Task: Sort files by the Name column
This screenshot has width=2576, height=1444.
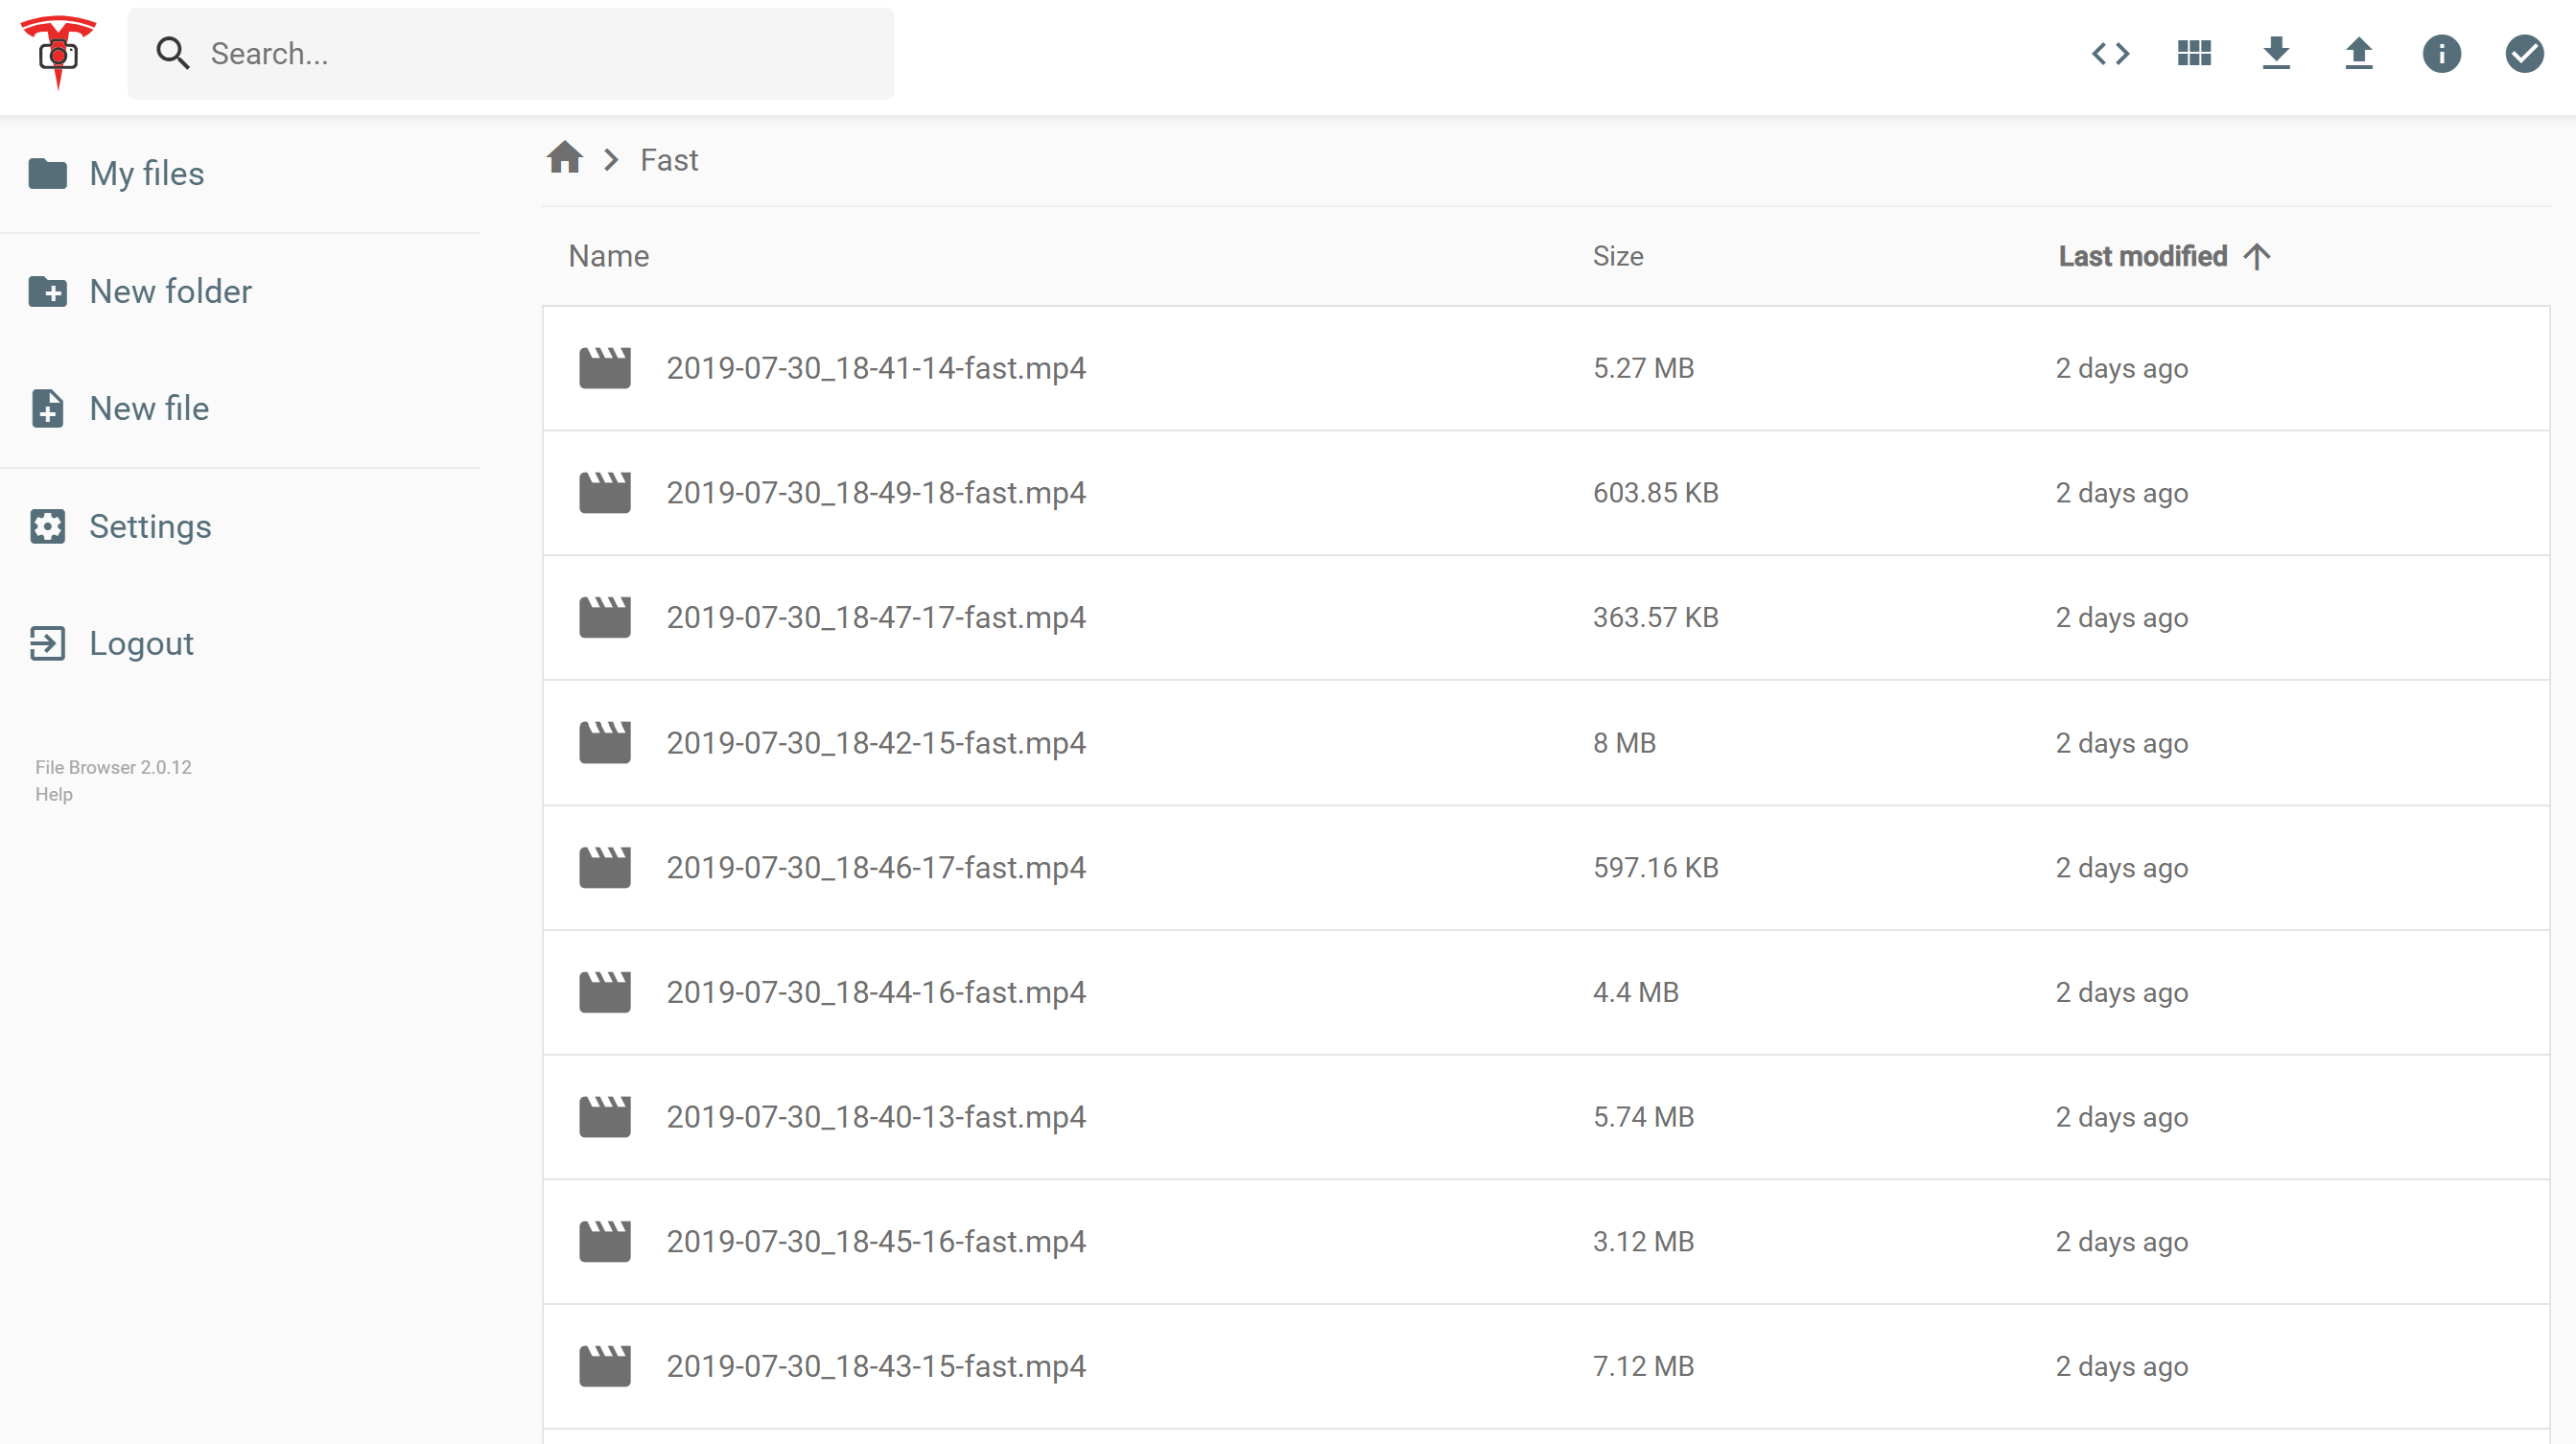Action: tap(608, 256)
